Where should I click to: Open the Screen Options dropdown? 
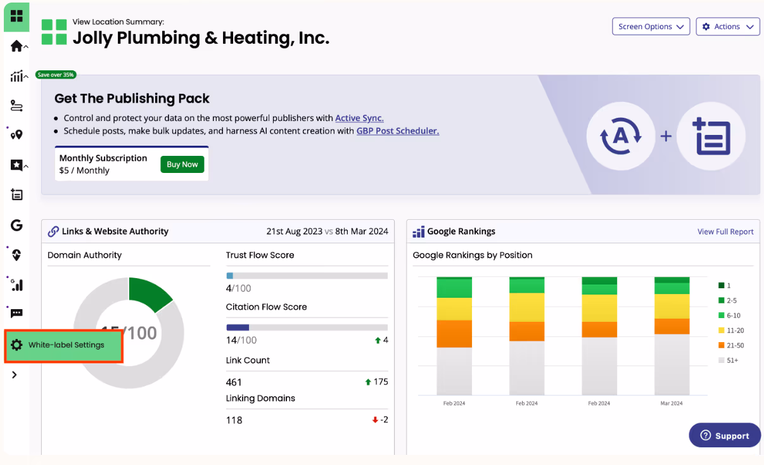(651, 27)
